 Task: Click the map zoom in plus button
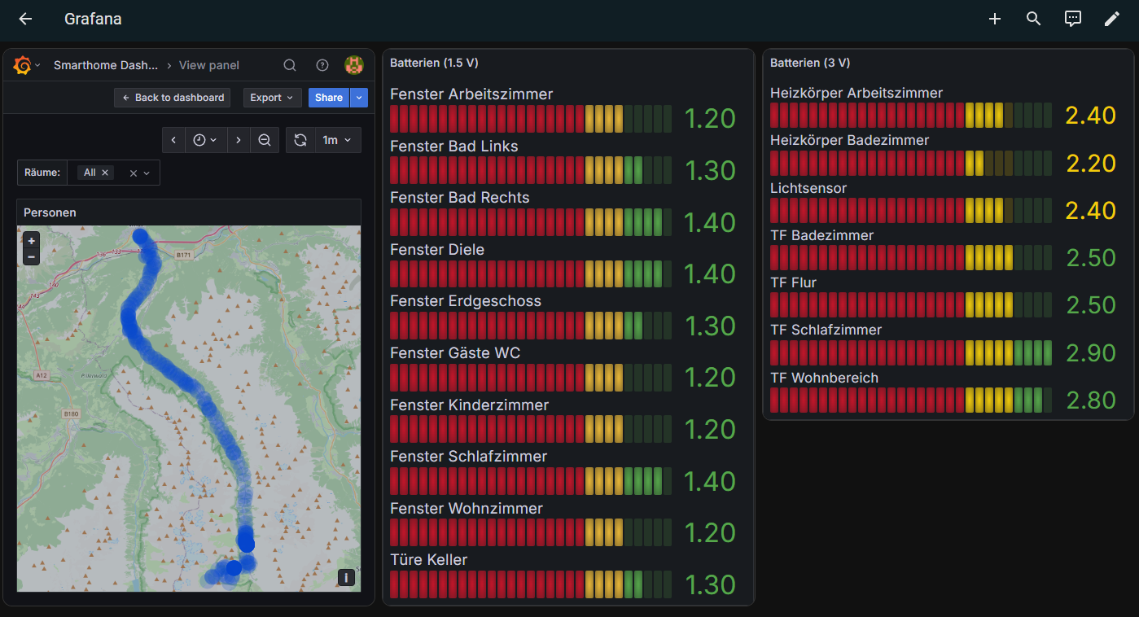click(x=32, y=241)
